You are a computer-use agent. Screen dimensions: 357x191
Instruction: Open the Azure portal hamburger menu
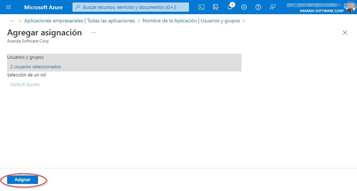pyautogui.click(x=9, y=7)
